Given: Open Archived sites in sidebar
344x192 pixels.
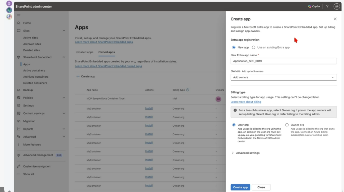Looking at the screenshot, I should [x=32, y=44].
